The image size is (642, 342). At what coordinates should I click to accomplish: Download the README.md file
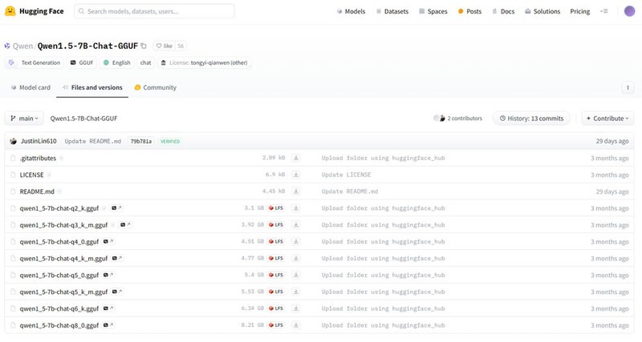click(295, 191)
